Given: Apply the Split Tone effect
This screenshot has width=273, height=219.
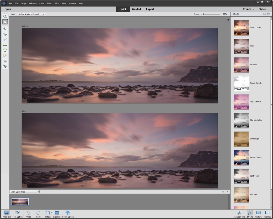Looking at the screenshot, I should point(241,176).
